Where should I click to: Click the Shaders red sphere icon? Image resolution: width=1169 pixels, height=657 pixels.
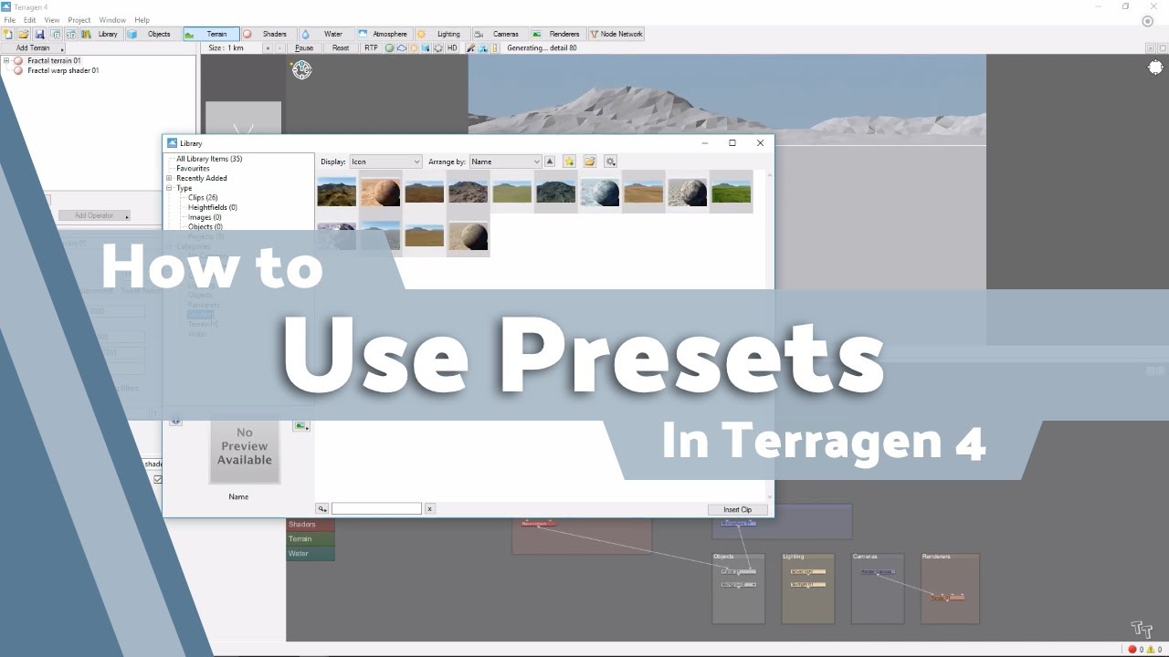(247, 34)
